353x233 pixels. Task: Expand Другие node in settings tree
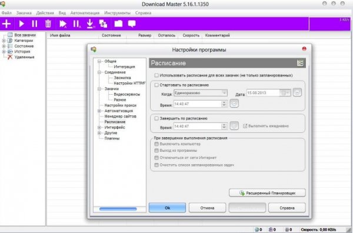(x=99, y=133)
